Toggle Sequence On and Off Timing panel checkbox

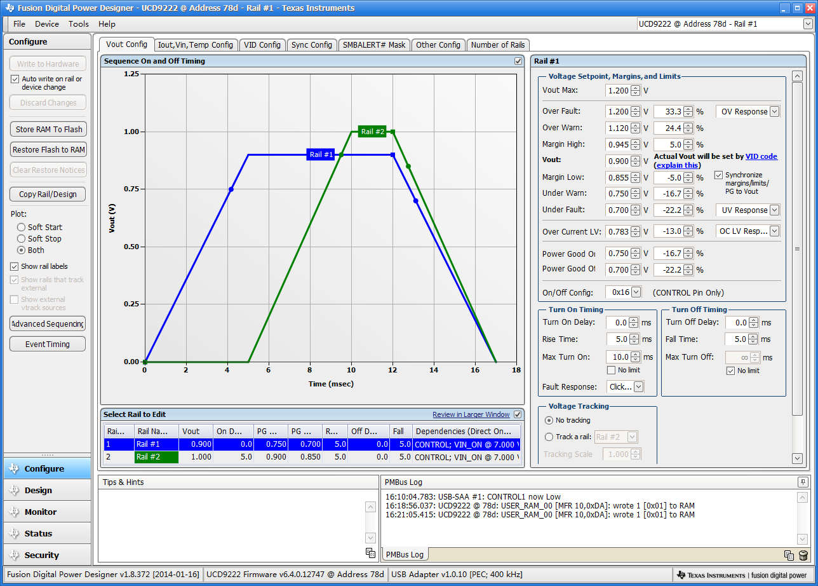518,61
